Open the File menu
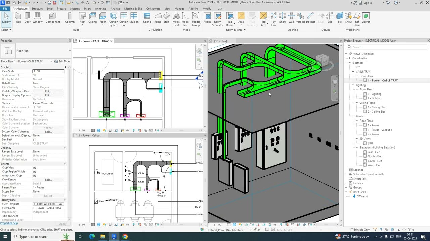The height and width of the screenshot is (241, 430). pos(5,9)
